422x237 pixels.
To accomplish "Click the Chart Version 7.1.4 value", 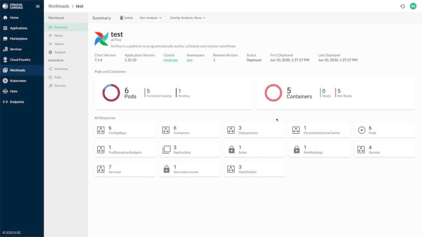I will point(98,60).
